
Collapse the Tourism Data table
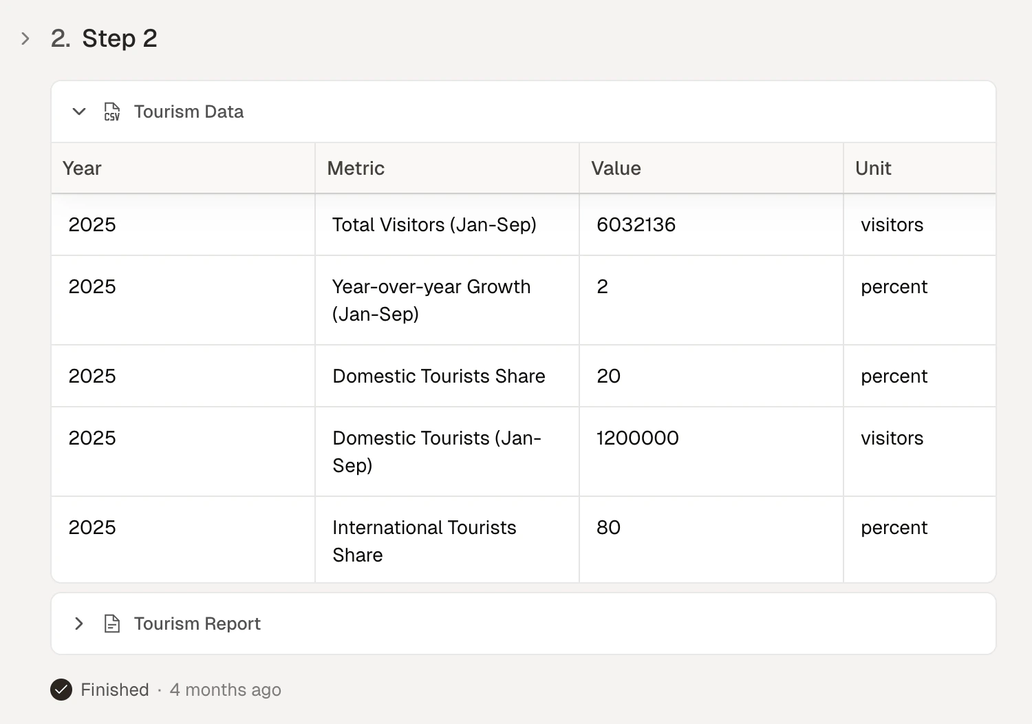point(79,111)
